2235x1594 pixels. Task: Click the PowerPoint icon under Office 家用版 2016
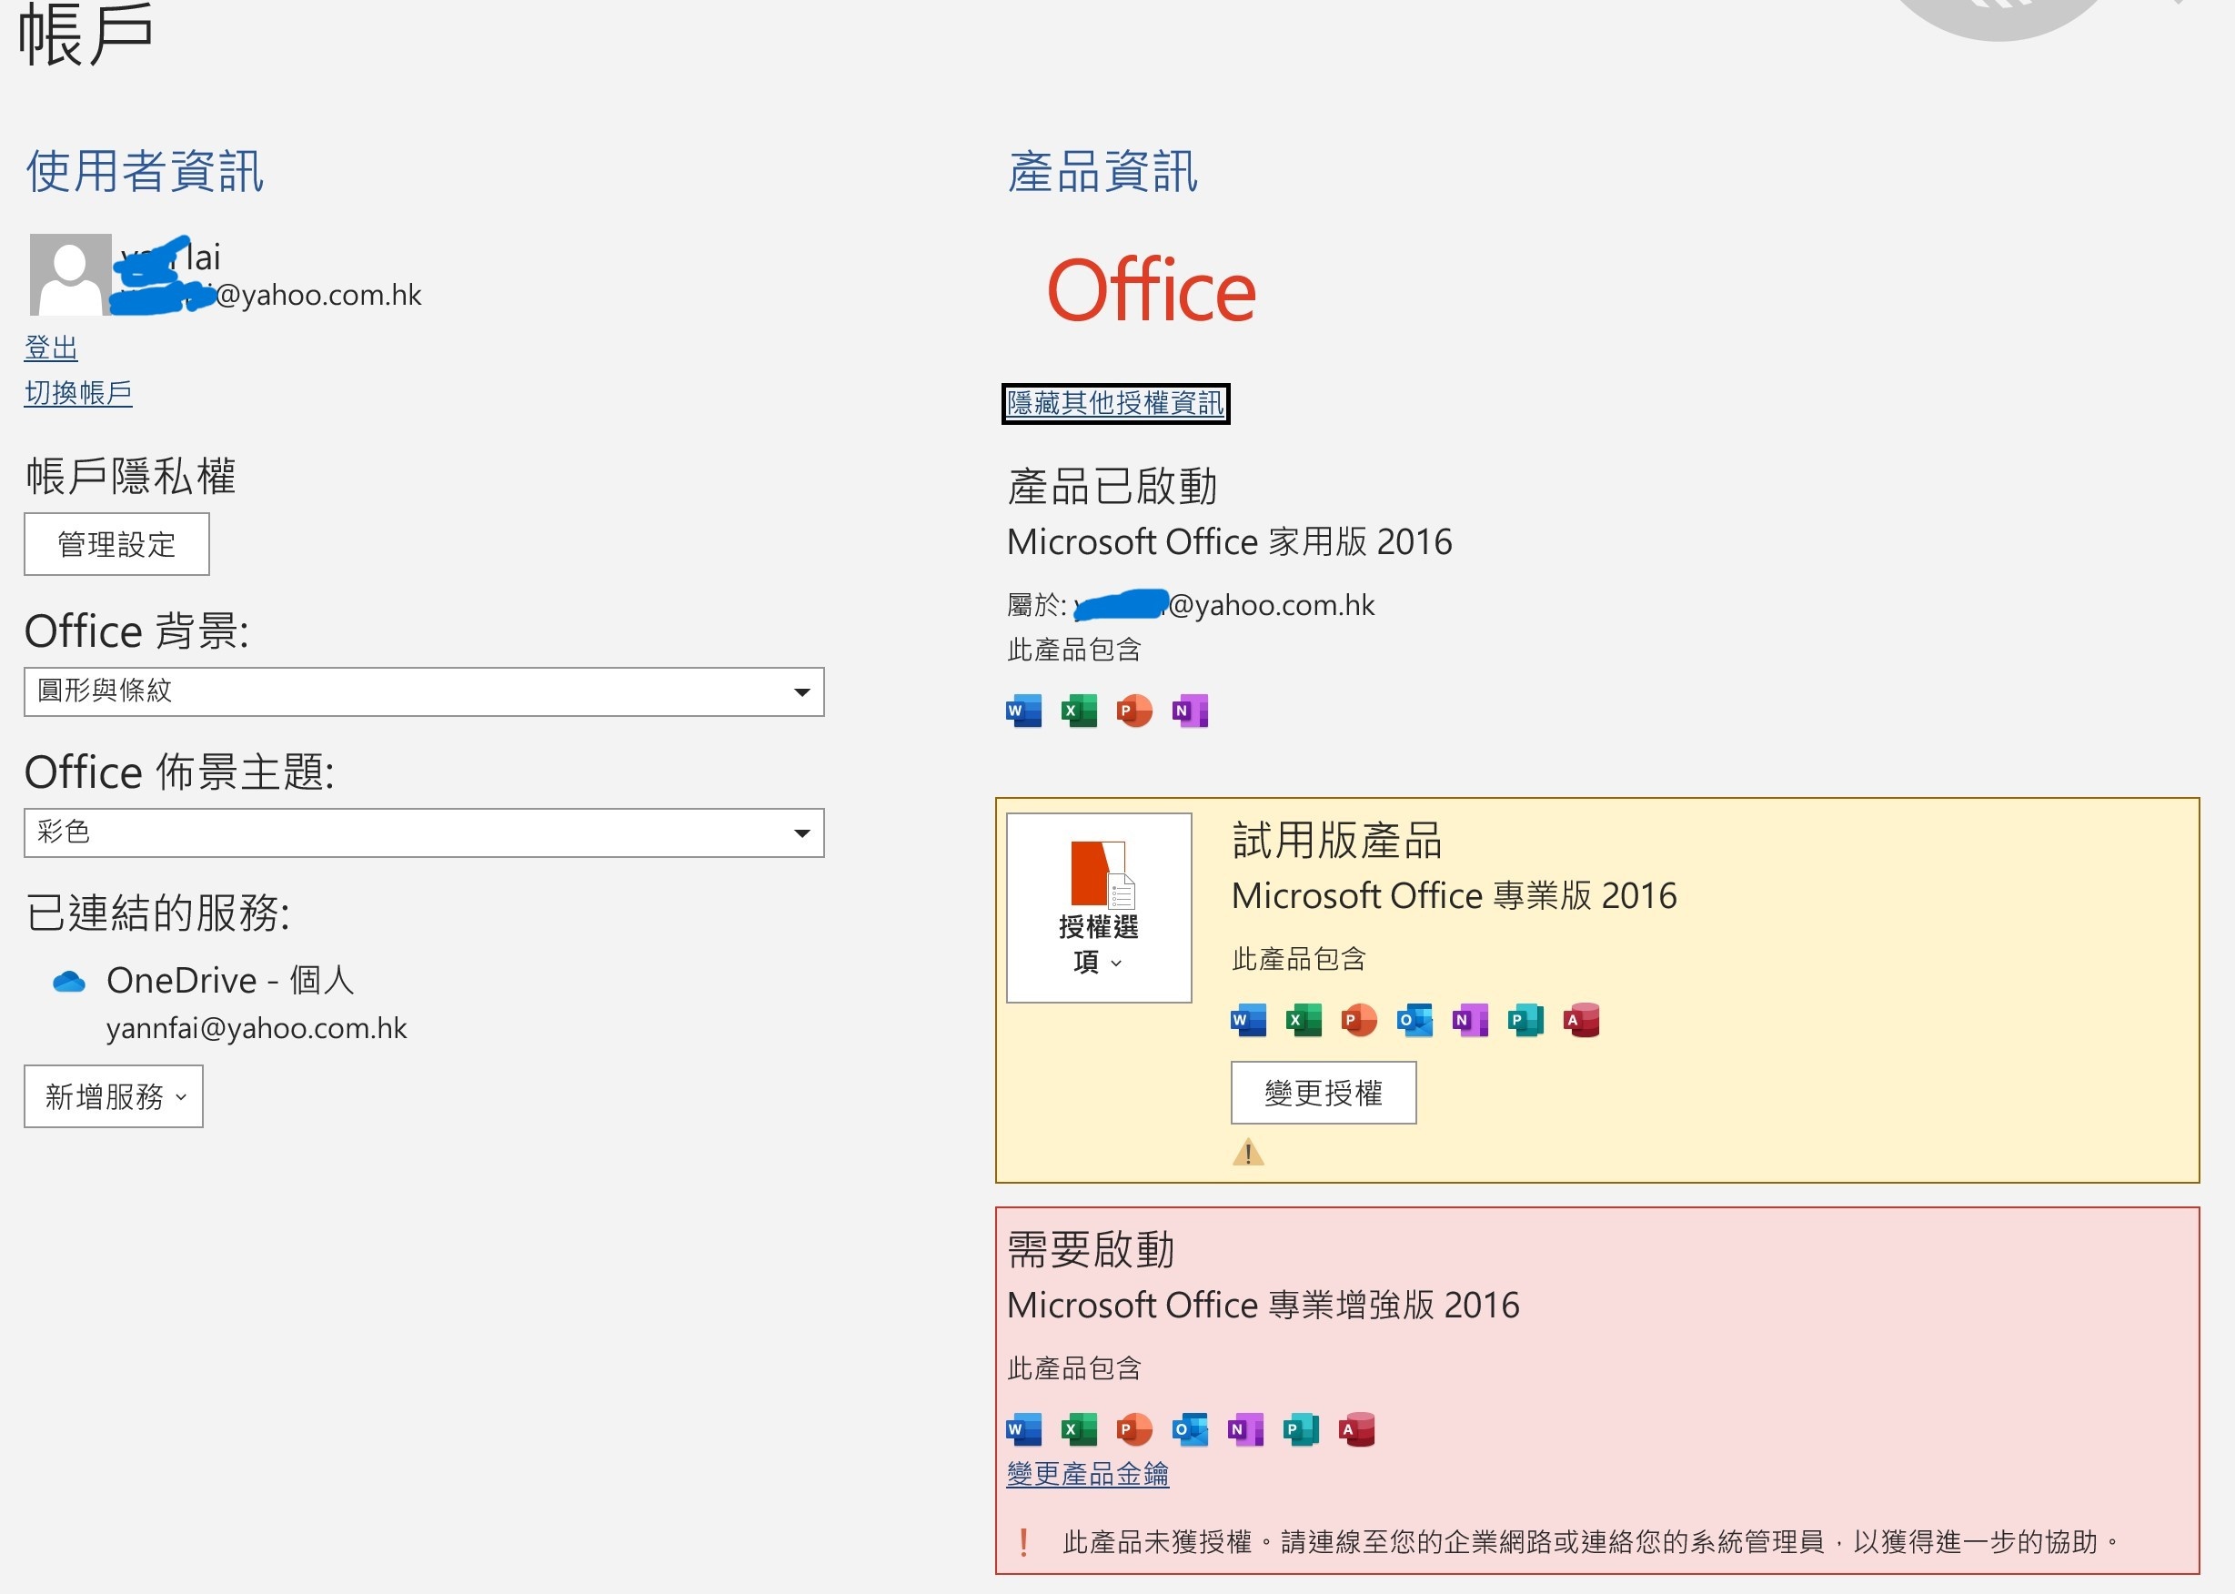(x=1134, y=711)
